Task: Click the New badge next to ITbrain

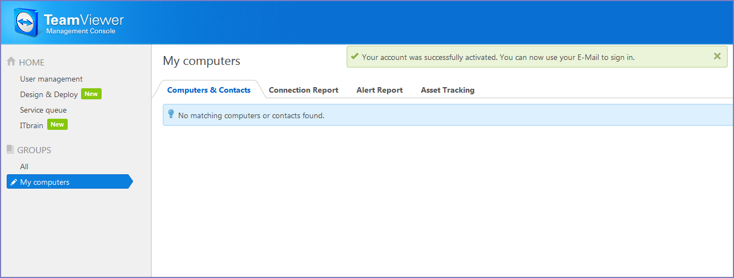Action: coord(57,124)
